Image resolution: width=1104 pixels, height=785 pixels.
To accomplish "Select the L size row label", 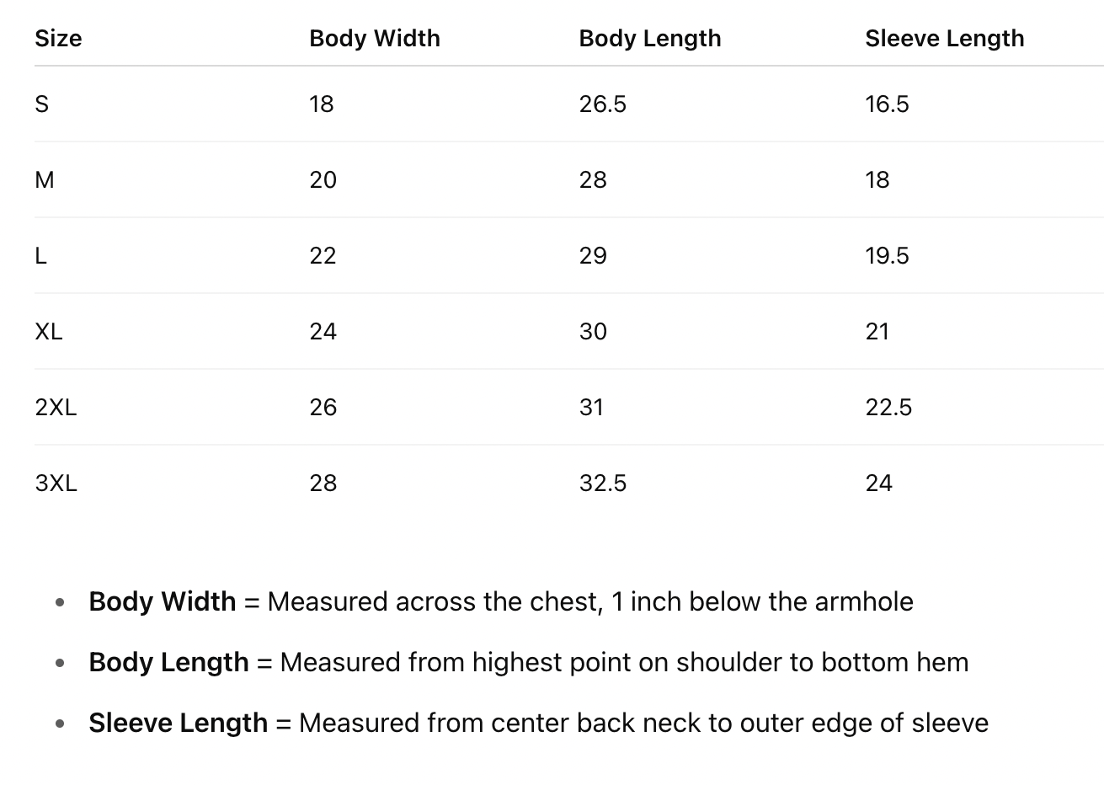I will tap(40, 255).
